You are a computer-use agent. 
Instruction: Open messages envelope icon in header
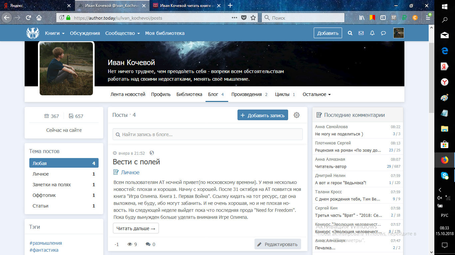click(361, 33)
